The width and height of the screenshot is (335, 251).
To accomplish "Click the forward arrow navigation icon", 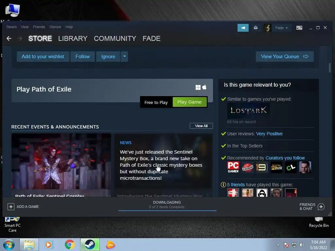I will pos(20,39).
